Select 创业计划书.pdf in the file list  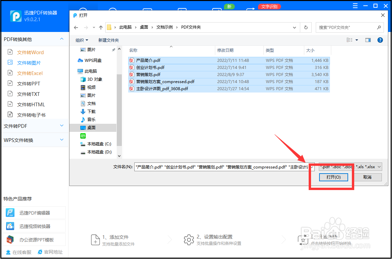coord(229,67)
